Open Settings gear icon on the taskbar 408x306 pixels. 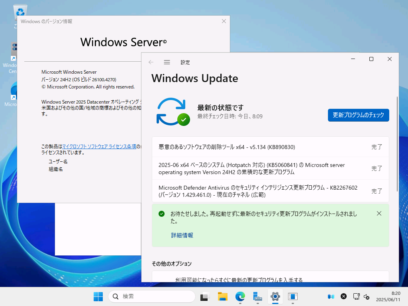(275, 296)
